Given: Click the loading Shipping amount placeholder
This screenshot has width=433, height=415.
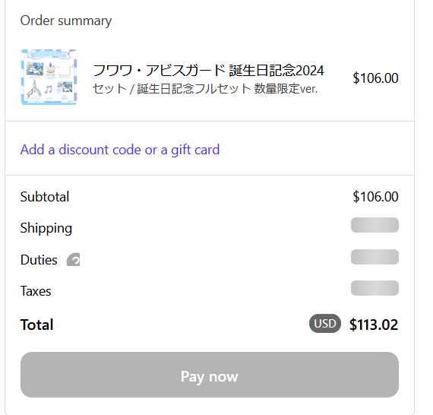Looking at the screenshot, I should point(375,225).
